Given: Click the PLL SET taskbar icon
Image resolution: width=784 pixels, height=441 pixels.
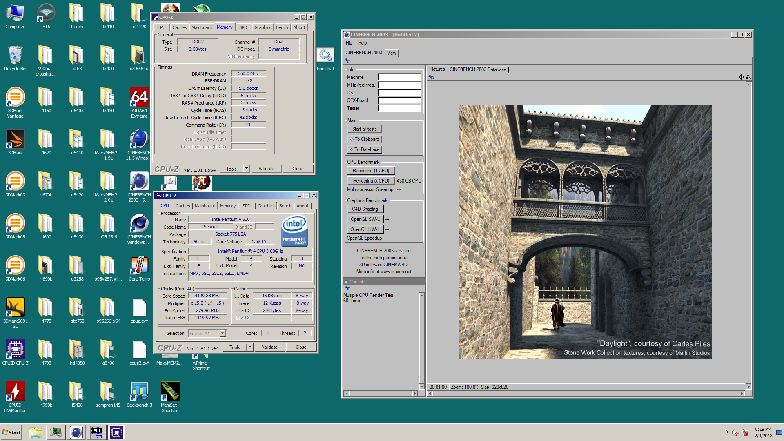Looking at the screenshot, I should (97, 432).
